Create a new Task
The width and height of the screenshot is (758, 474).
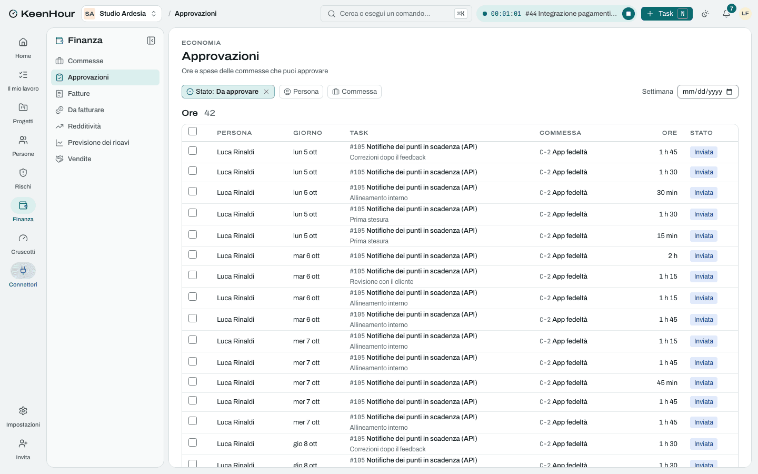tap(667, 14)
